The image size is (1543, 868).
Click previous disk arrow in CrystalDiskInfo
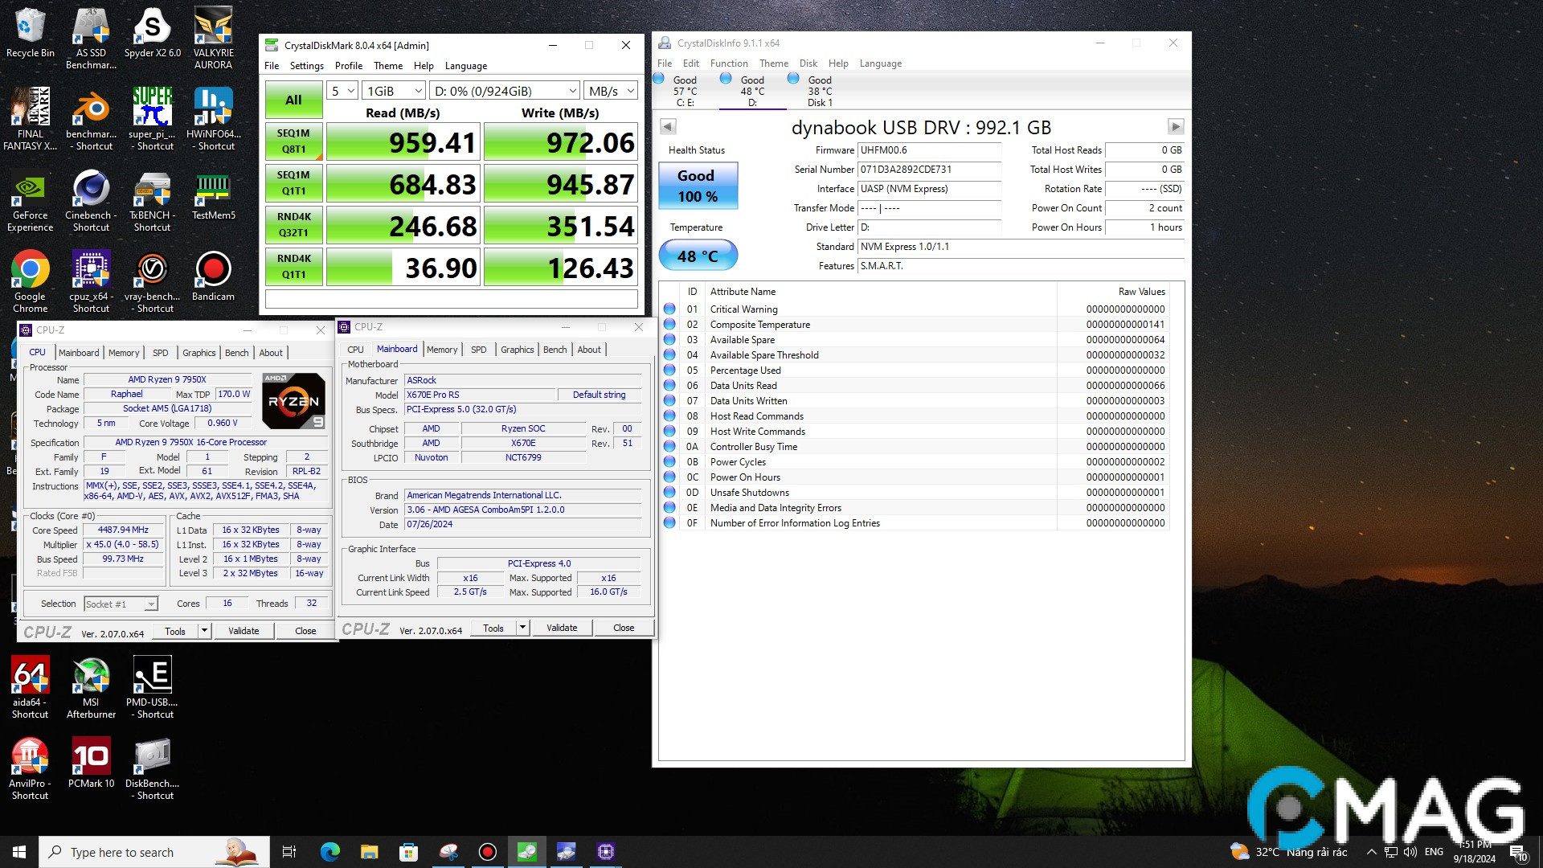pyautogui.click(x=668, y=127)
